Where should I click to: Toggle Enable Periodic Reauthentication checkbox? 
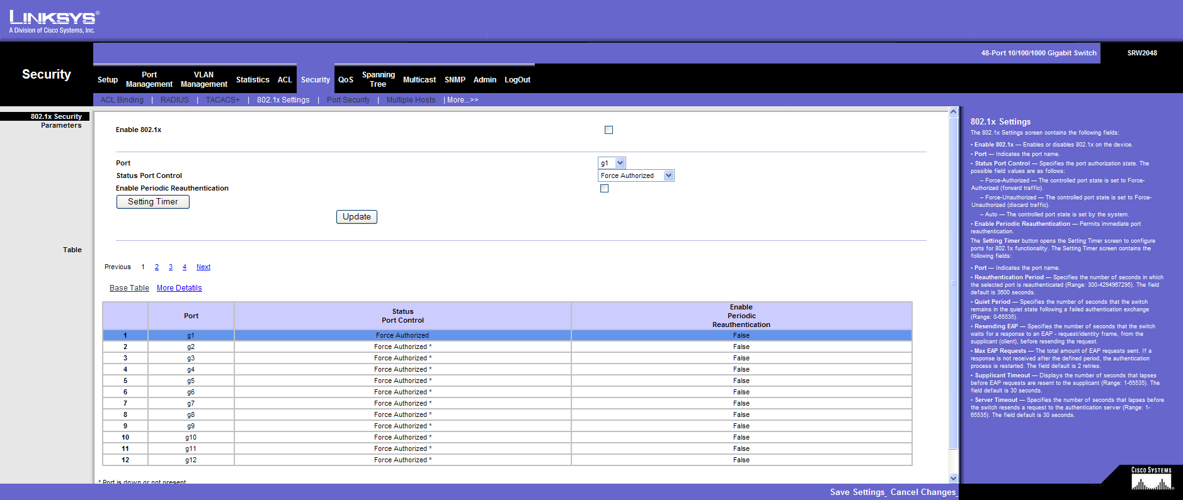(604, 189)
